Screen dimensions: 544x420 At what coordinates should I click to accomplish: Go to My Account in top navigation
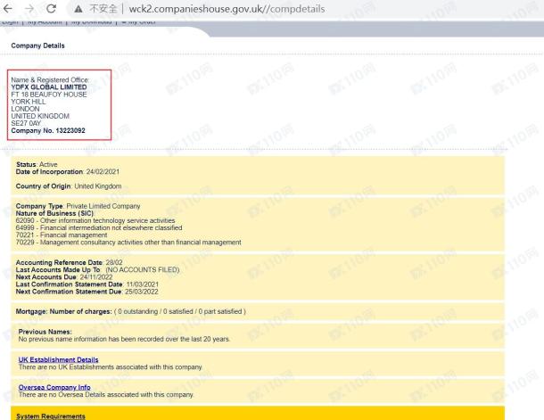pyautogui.click(x=43, y=21)
